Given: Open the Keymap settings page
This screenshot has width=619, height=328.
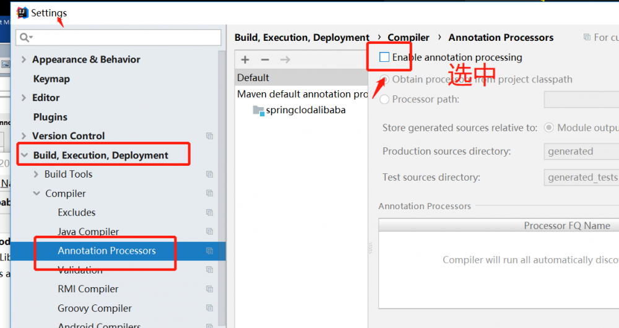Looking at the screenshot, I should [51, 79].
